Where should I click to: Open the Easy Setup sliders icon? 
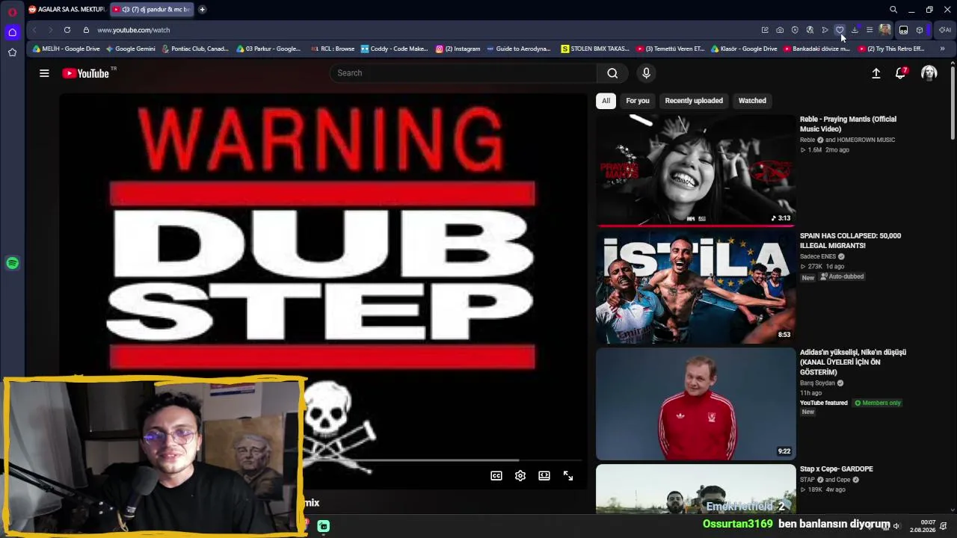[x=870, y=30]
